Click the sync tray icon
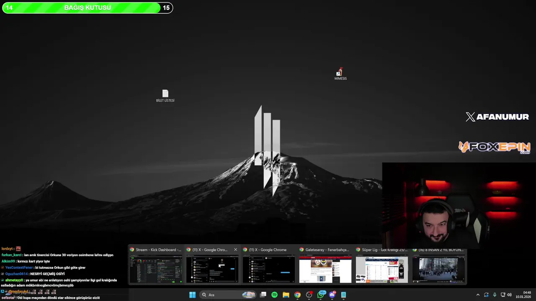 tap(486, 295)
